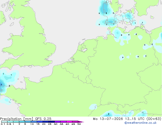Select the 20–25 mm legend color swatch
The image size is (162, 125).
[46, 122]
